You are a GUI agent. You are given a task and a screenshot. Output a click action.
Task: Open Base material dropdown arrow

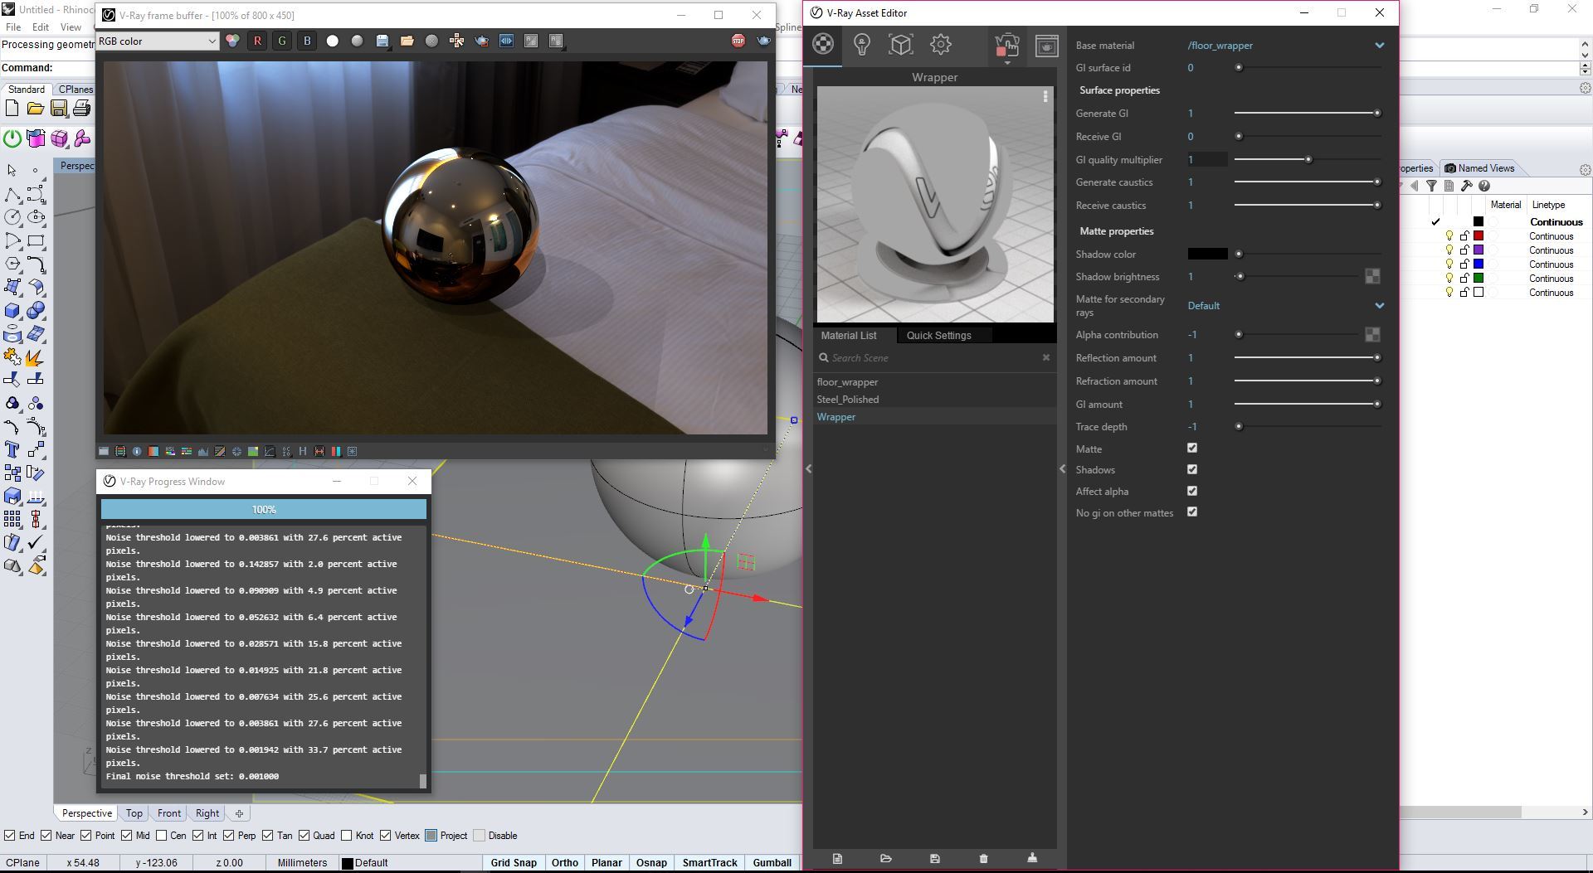pyautogui.click(x=1379, y=46)
